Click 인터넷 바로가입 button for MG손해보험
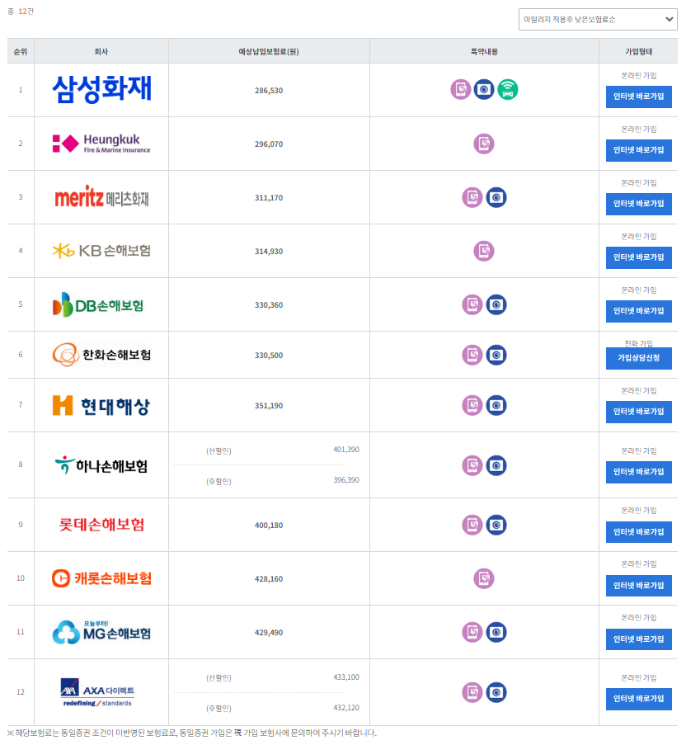The height and width of the screenshot is (745, 686). coord(638,639)
